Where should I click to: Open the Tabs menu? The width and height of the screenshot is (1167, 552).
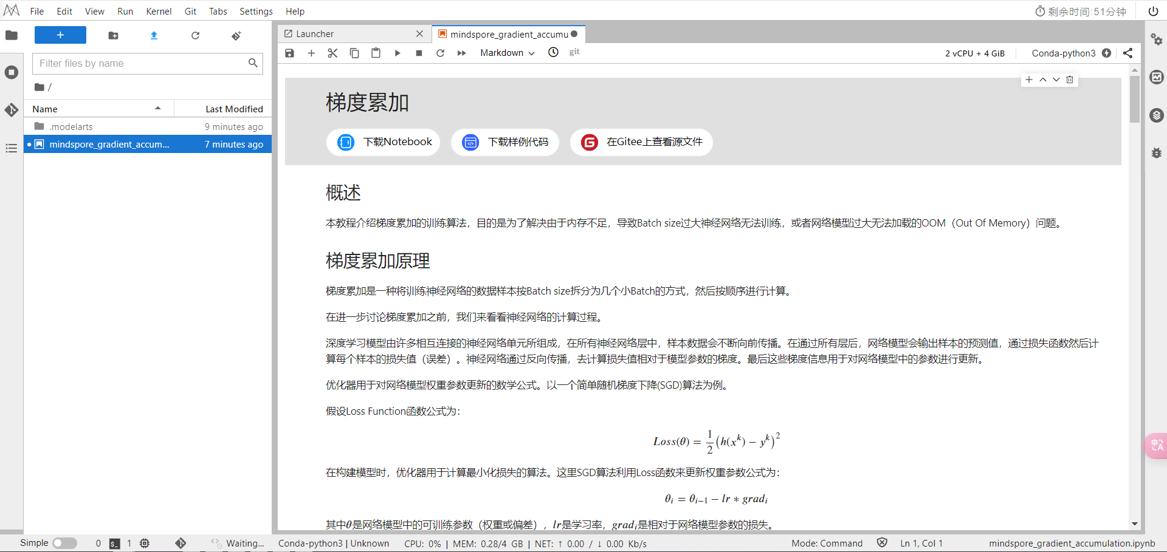coord(218,11)
